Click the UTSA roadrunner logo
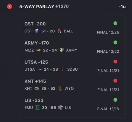132x122 pixels. coord(40,70)
